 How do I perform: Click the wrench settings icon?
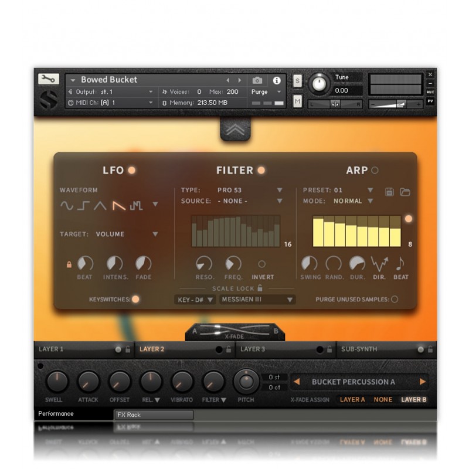(x=49, y=79)
